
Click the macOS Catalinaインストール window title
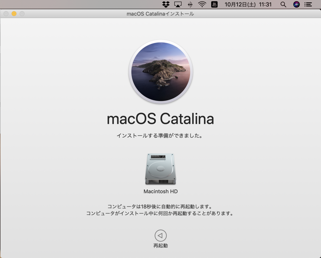pos(160,14)
